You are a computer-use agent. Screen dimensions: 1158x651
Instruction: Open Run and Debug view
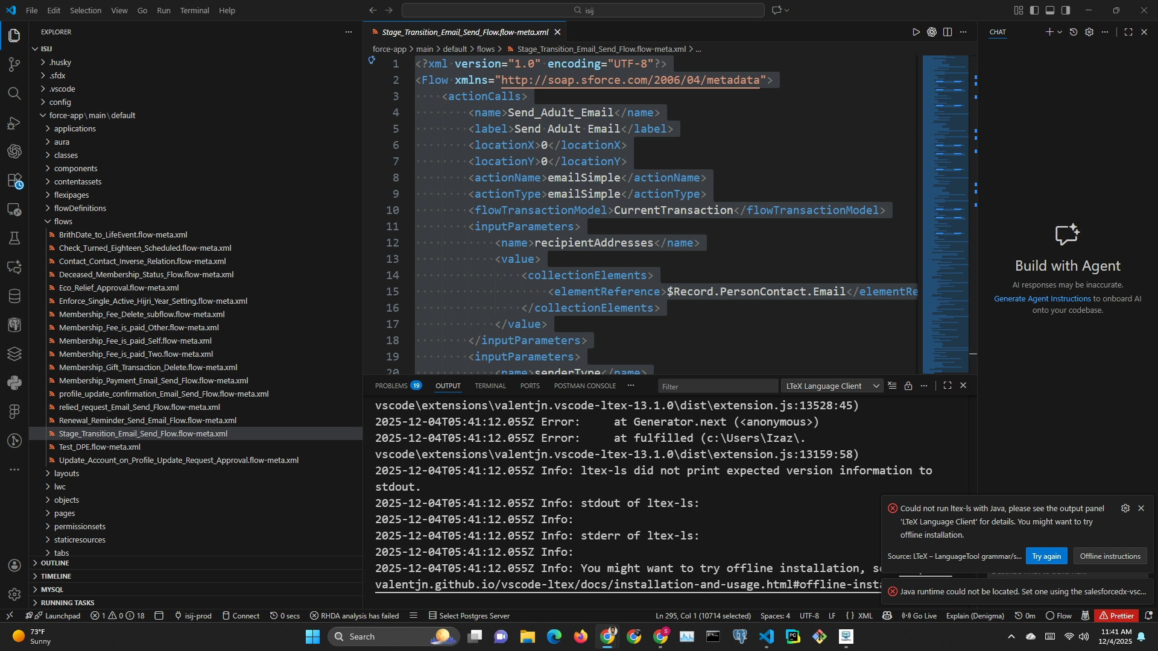click(x=14, y=123)
